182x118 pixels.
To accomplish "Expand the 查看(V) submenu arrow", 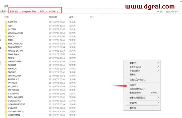I will [158, 63].
